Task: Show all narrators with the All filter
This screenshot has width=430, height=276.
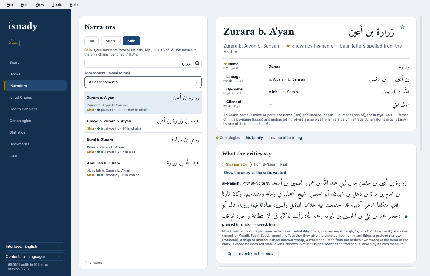Action: [92, 41]
